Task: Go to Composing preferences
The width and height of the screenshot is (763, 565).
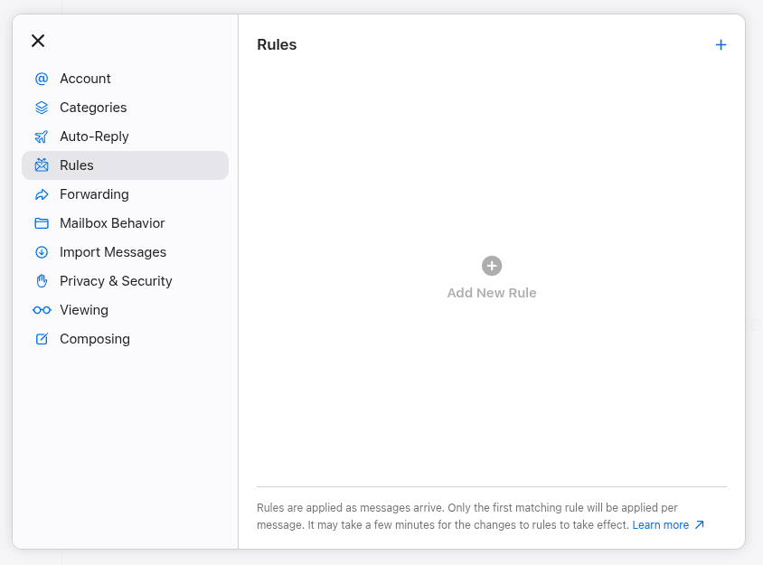Action: point(125,339)
